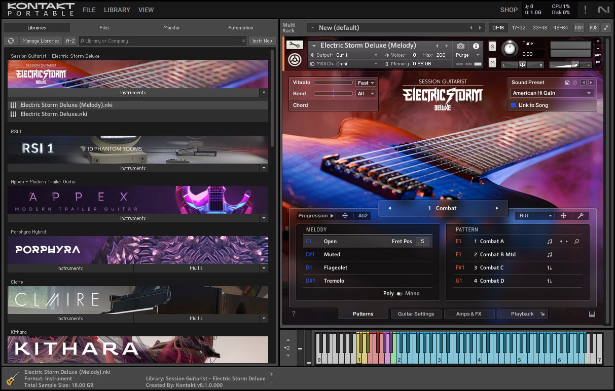Viewport: 615px width, 391px height.
Task: Solo the instrument with S button
Action: 492,47
